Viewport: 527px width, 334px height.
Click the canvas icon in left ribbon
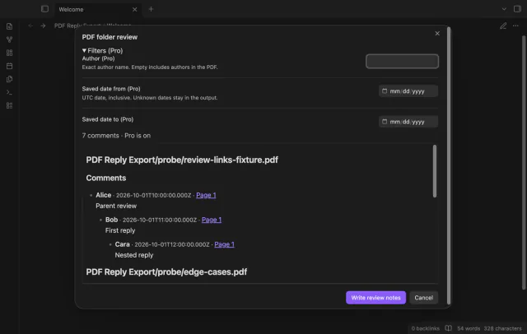tap(9, 53)
